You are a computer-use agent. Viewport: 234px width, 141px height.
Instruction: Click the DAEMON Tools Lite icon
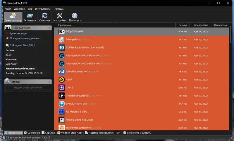(x=62, y=103)
